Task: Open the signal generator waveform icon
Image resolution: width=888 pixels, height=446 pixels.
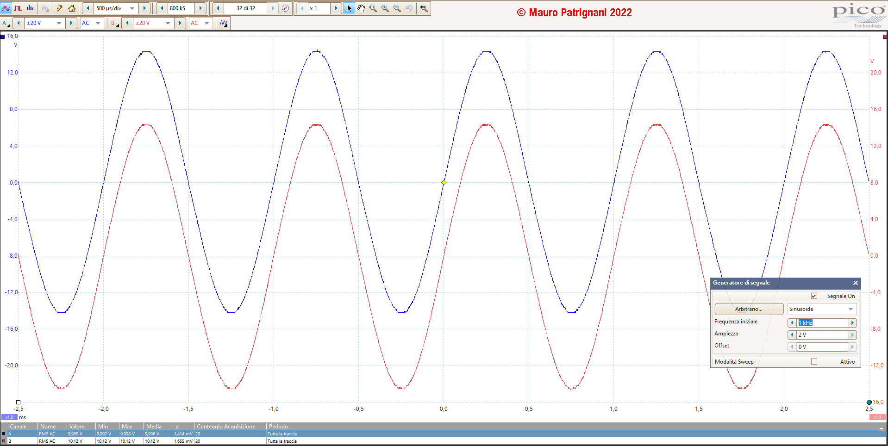Action: [224, 23]
